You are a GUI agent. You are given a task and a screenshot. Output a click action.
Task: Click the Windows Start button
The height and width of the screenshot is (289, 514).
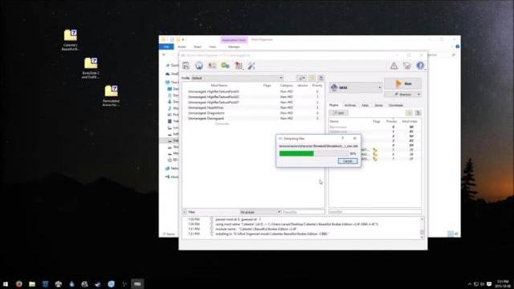point(6,283)
